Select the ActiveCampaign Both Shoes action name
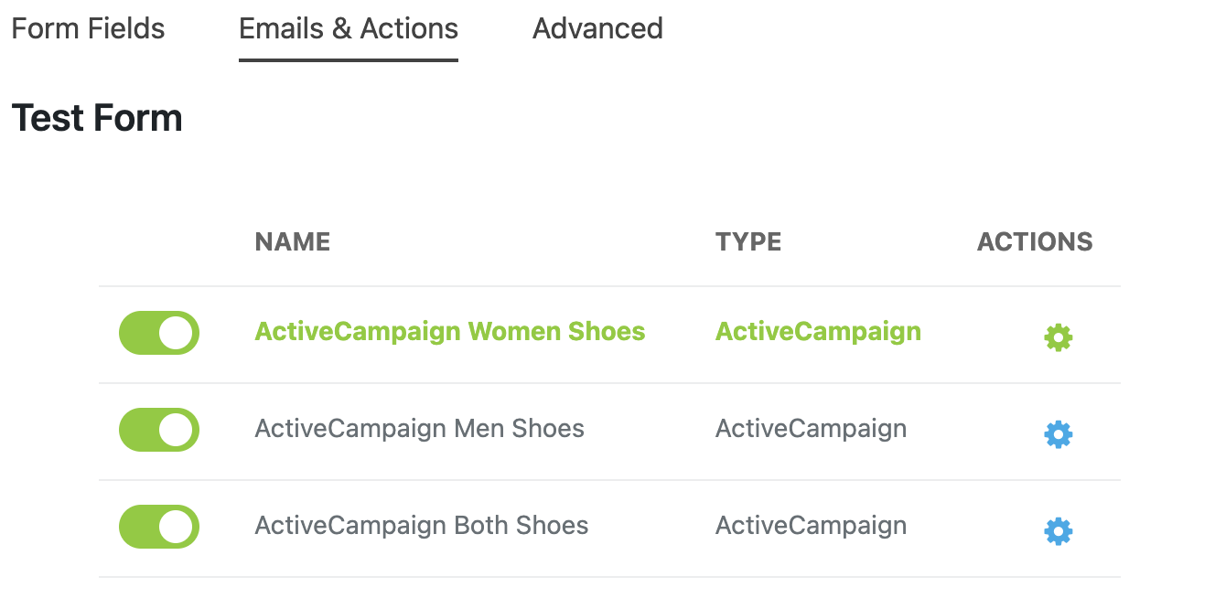Screen dimensions: 1215x598 coord(421,525)
